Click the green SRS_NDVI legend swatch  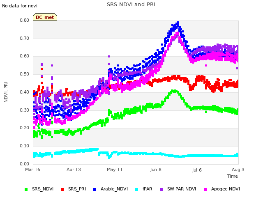click(x=26, y=189)
